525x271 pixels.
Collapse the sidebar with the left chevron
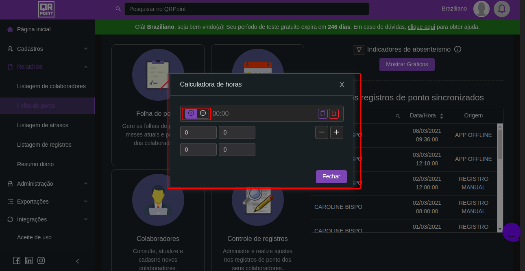coord(78,261)
